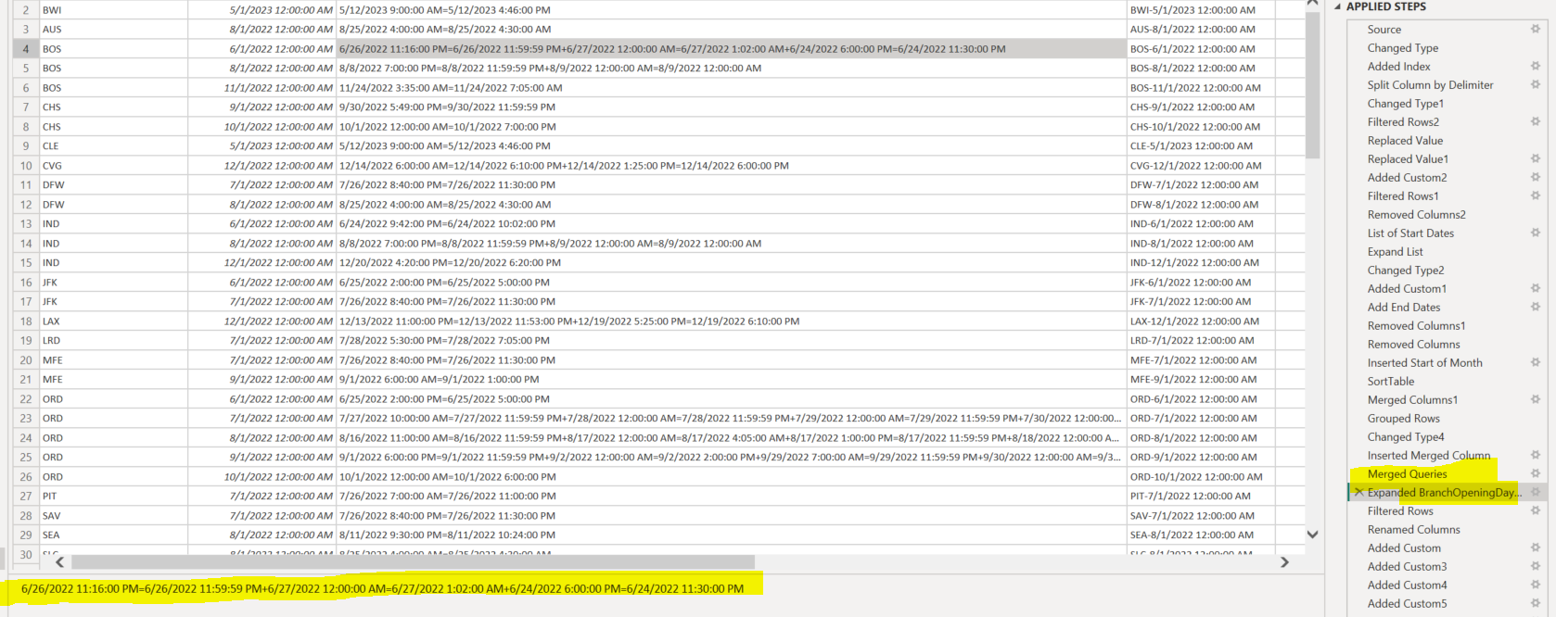
Task: Open settings gear for Added Index step
Action: pyautogui.click(x=1536, y=66)
